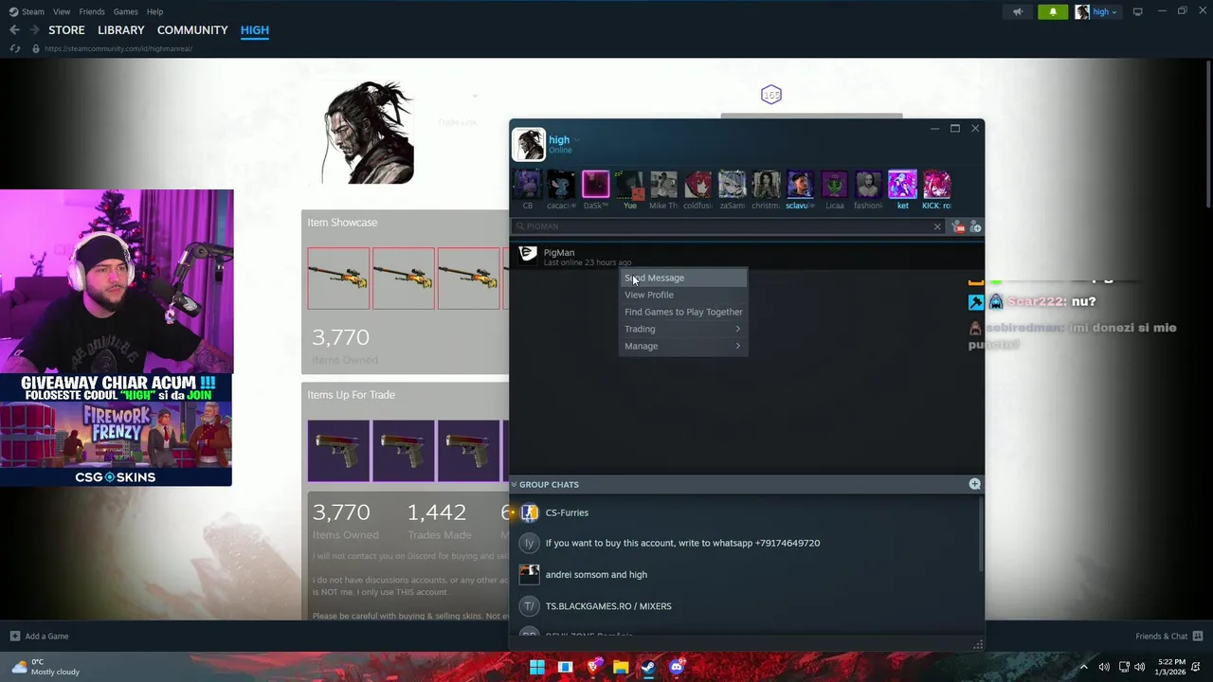Open 1,442 Trades Made stat
1213x682 pixels.
click(x=437, y=520)
